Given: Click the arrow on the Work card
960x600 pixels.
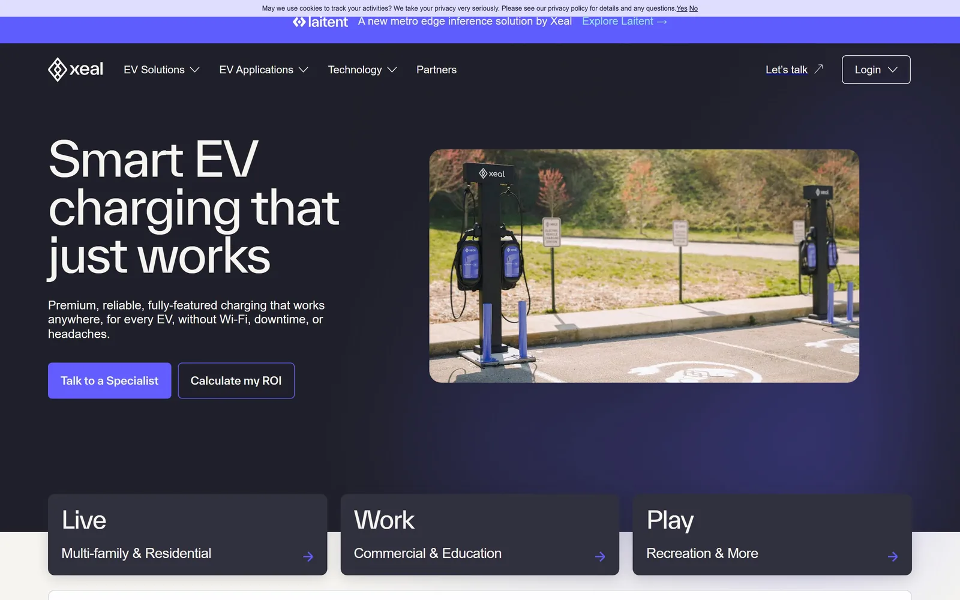Looking at the screenshot, I should [600, 557].
